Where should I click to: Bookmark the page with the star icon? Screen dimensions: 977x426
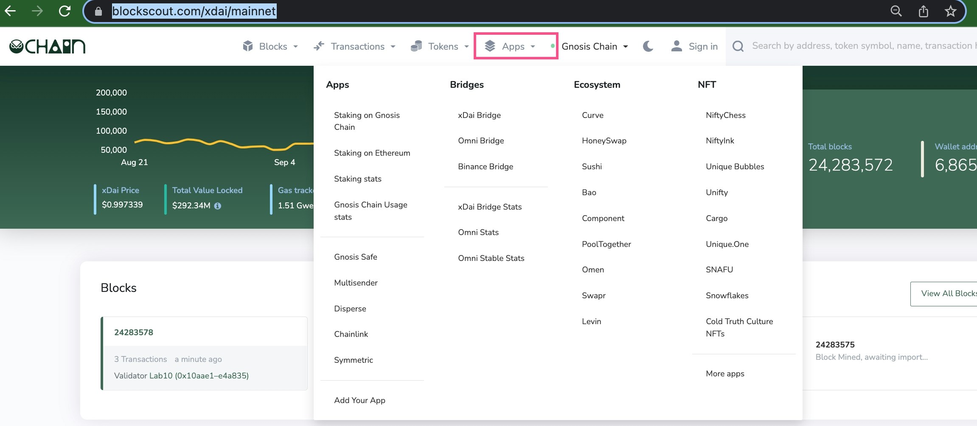tap(950, 11)
